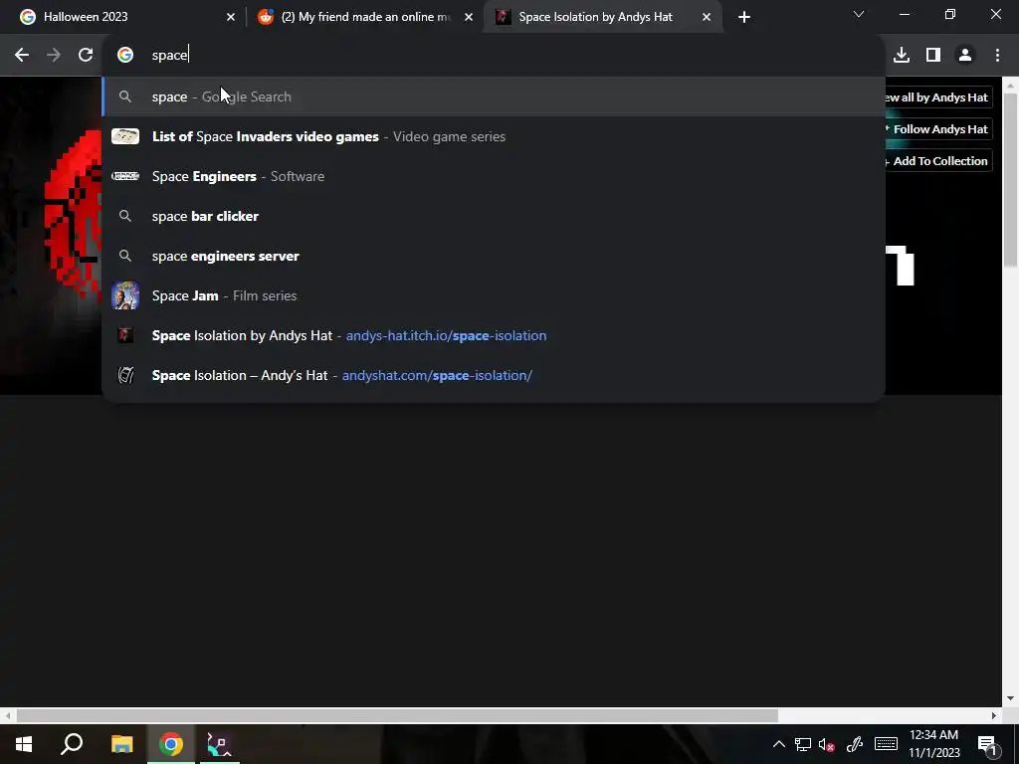The height and width of the screenshot is (764, 1019).
Task: Click the forward navigation arrow
Action: (x=54, y=56)
